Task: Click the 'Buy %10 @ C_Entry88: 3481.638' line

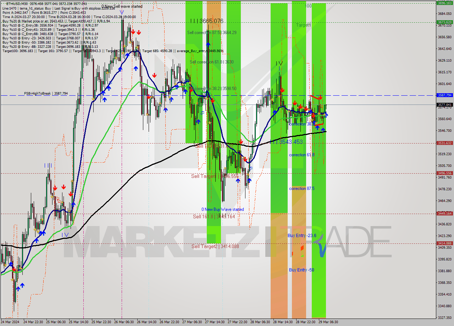Action: [50, 34]
